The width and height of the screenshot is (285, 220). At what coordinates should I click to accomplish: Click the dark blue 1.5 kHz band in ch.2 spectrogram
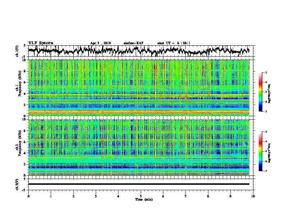point(139,167)
